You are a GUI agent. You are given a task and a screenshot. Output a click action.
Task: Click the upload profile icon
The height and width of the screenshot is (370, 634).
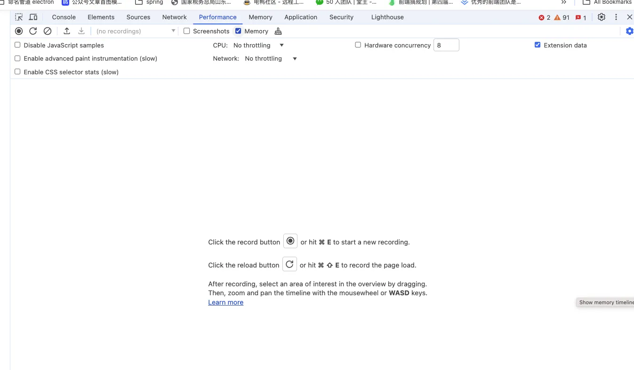67,31
